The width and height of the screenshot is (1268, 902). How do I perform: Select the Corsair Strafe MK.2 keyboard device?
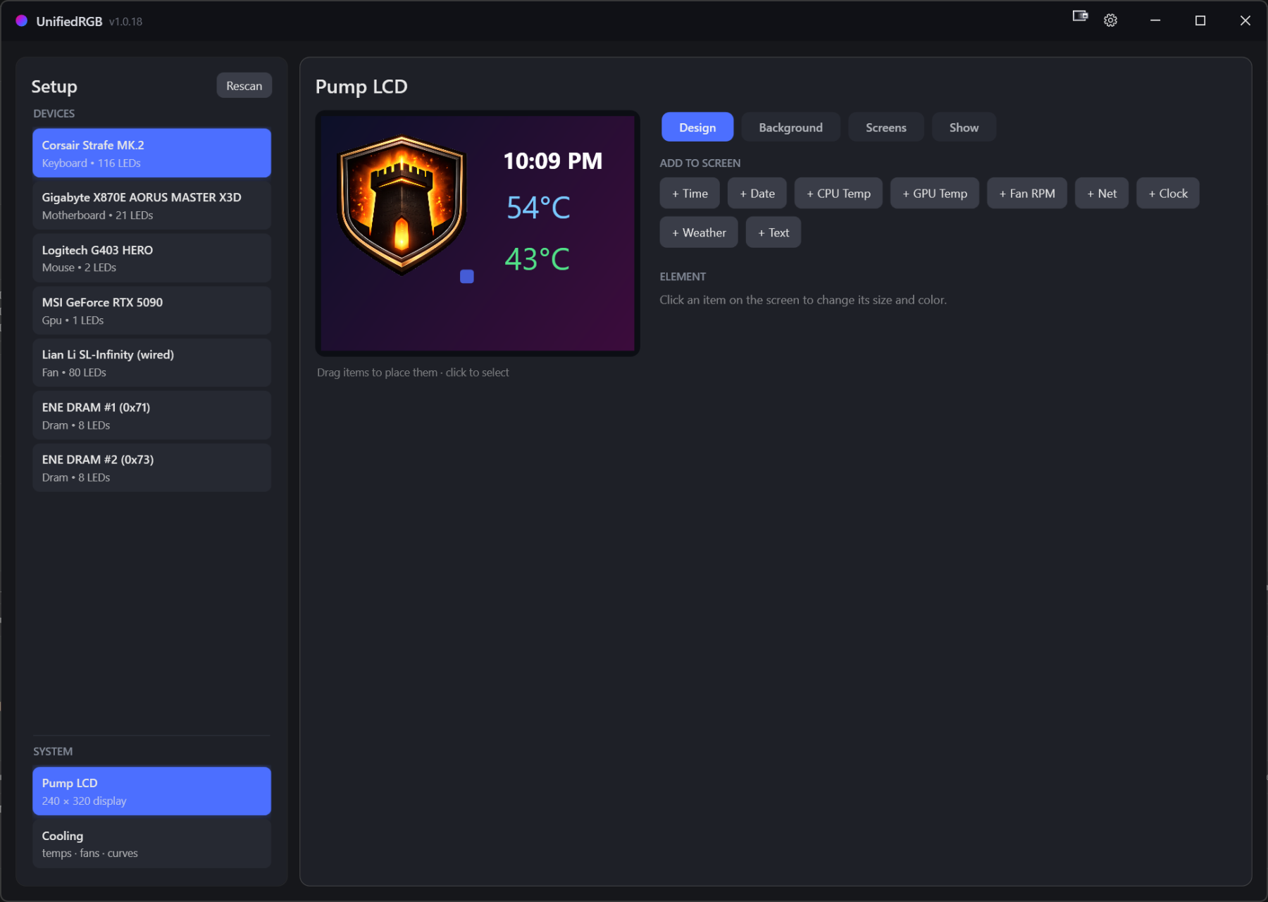(151, 154)
